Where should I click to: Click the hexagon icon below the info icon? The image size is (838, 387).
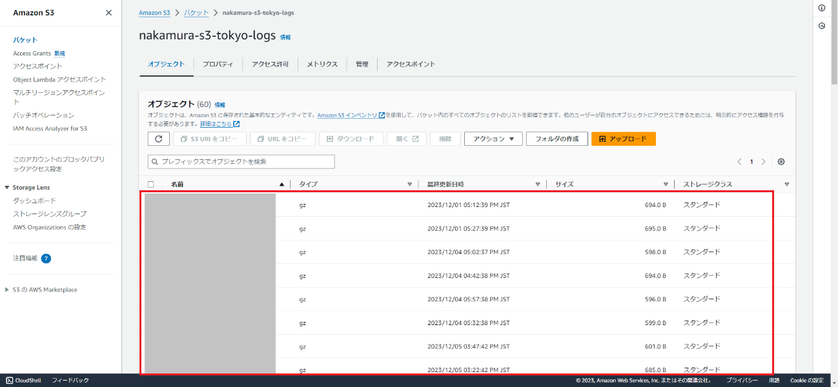pos(822,26)
